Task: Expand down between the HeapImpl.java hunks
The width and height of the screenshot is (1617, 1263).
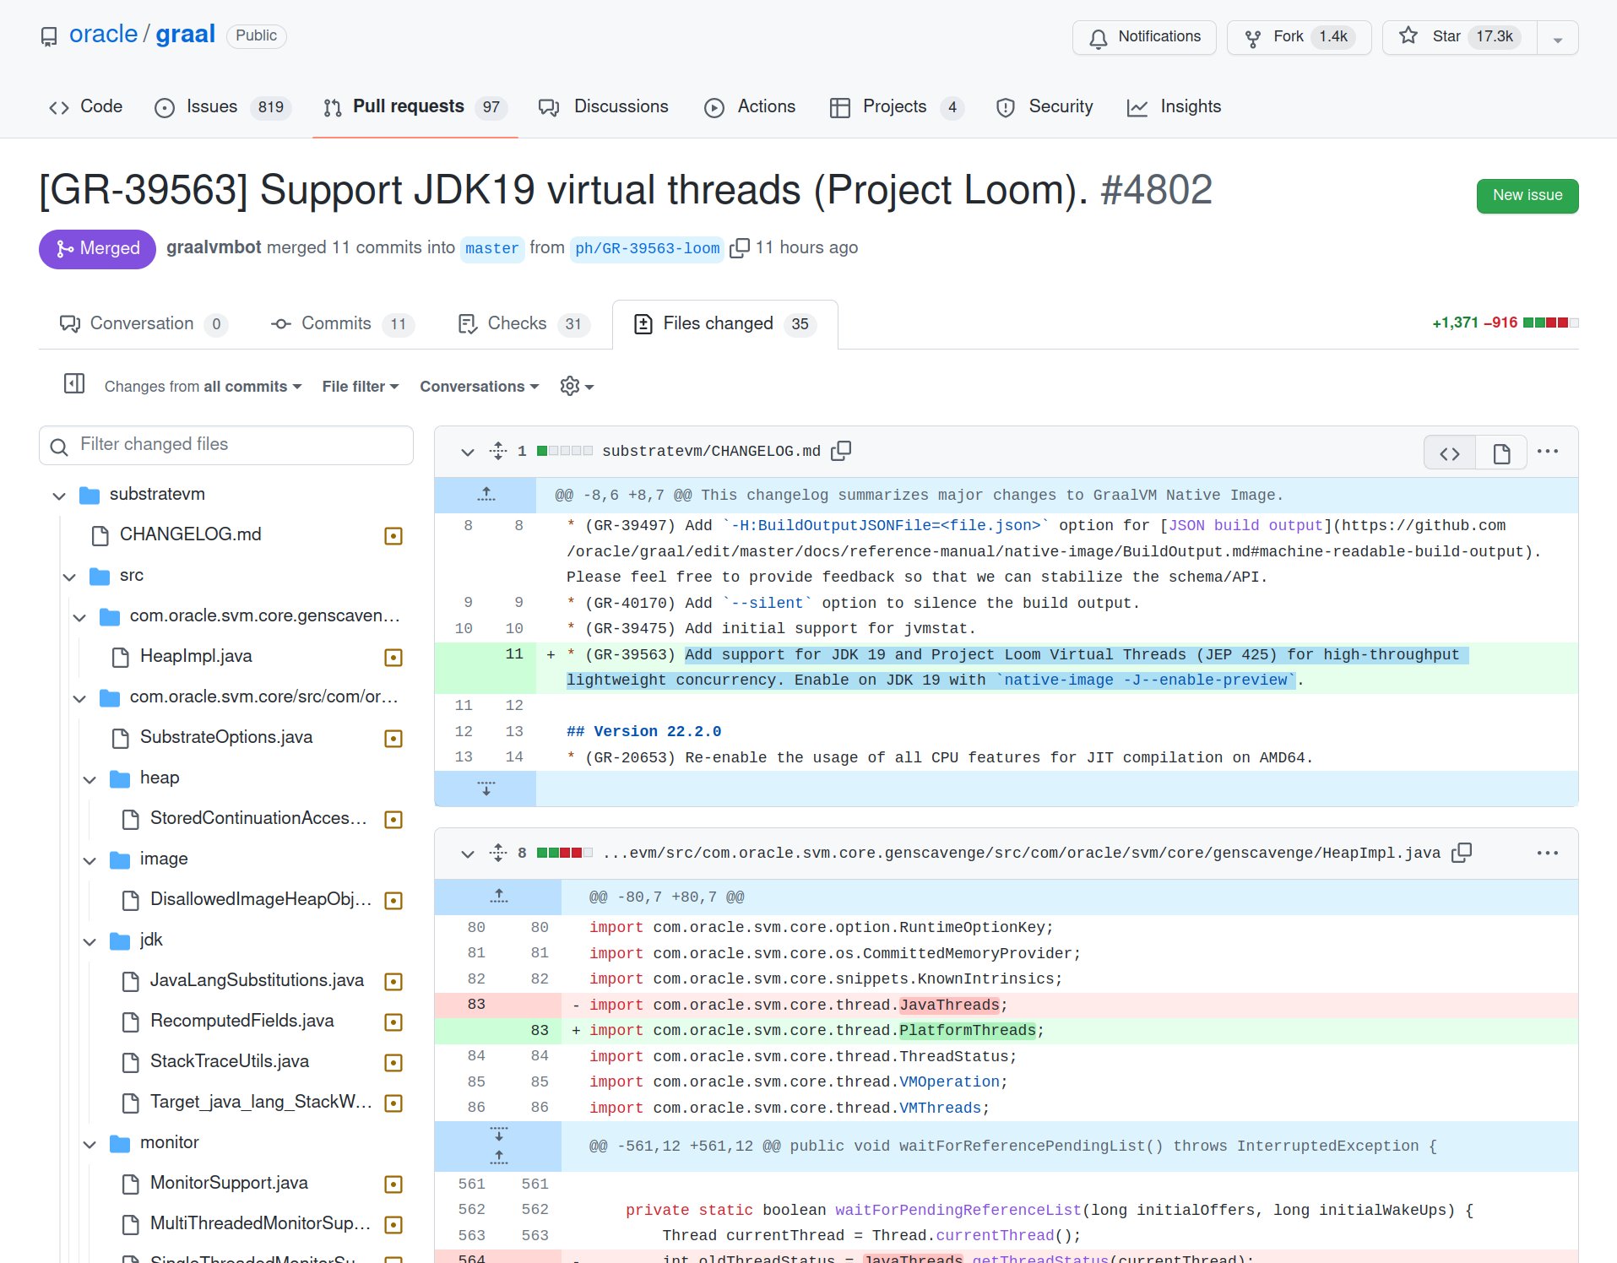Action: coord(498,1134)
